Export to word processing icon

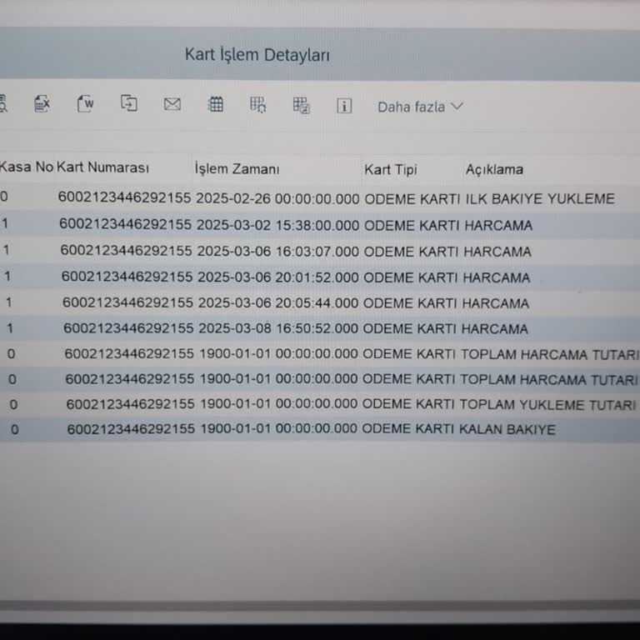[x=86, y=103]
